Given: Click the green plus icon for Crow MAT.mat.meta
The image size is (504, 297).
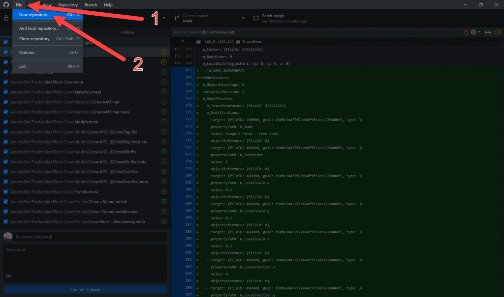Looking at the screenshot, I should pos(164,112).
